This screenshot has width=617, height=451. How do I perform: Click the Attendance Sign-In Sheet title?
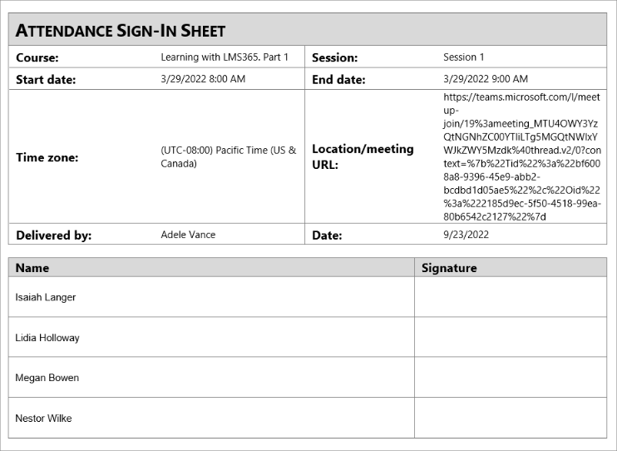point(121,31)
